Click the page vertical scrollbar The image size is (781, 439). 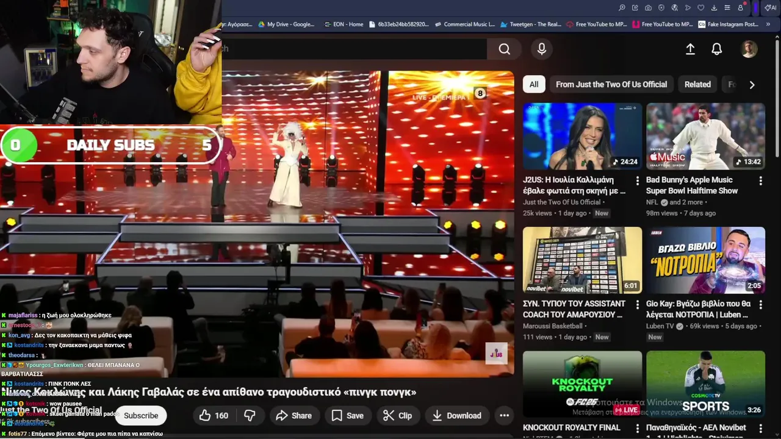coord(777,98)
